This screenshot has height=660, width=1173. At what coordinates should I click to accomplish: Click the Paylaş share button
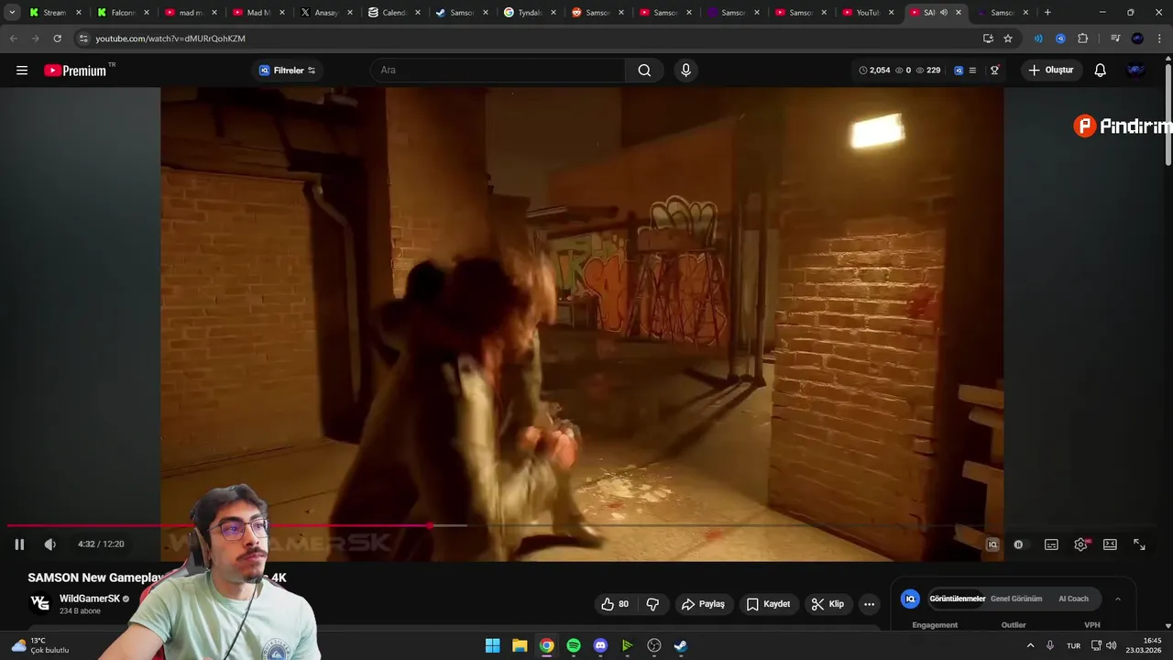pyautogui.click(x=704, y=604)
